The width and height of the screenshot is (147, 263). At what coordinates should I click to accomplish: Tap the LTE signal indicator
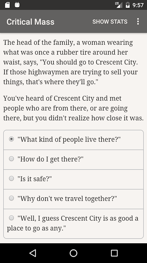(119, 5)
